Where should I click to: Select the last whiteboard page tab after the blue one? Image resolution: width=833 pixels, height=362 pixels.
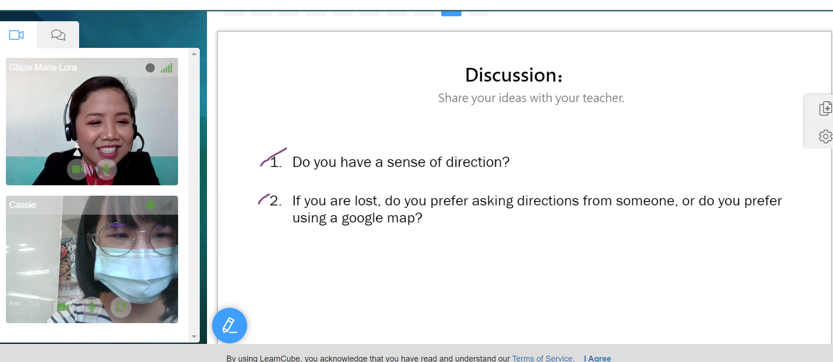tap(478, 14)
